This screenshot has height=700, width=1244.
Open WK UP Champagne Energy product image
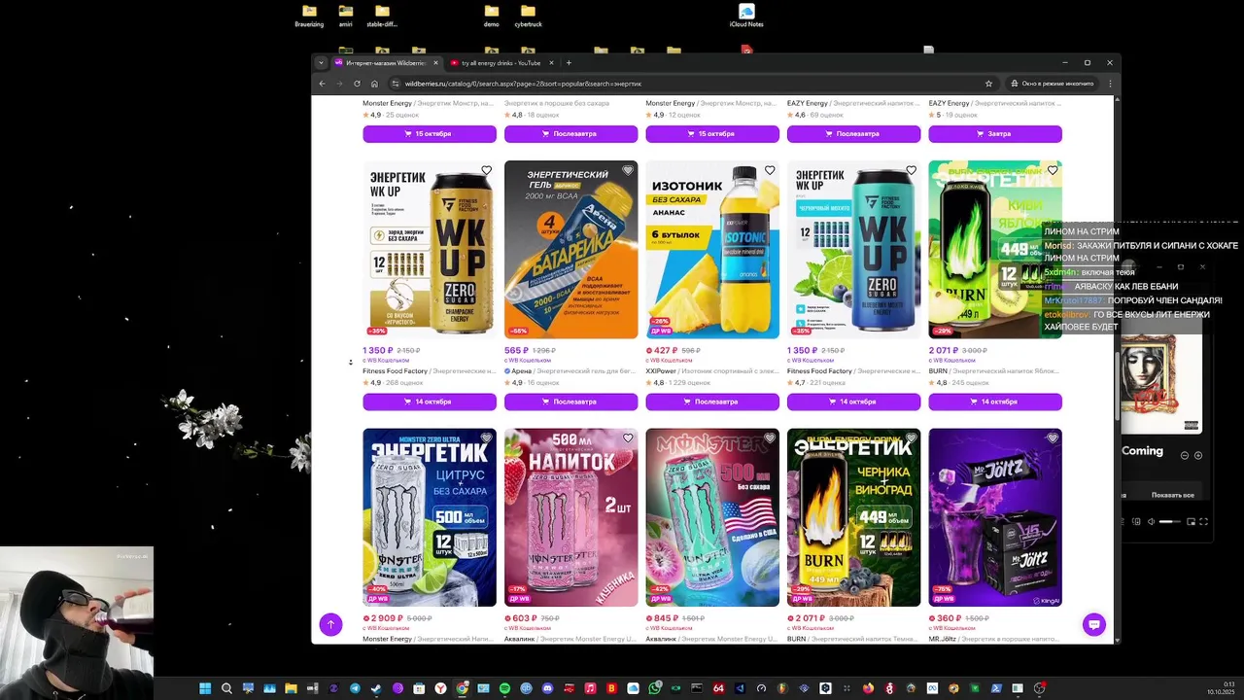click(430, 249)
